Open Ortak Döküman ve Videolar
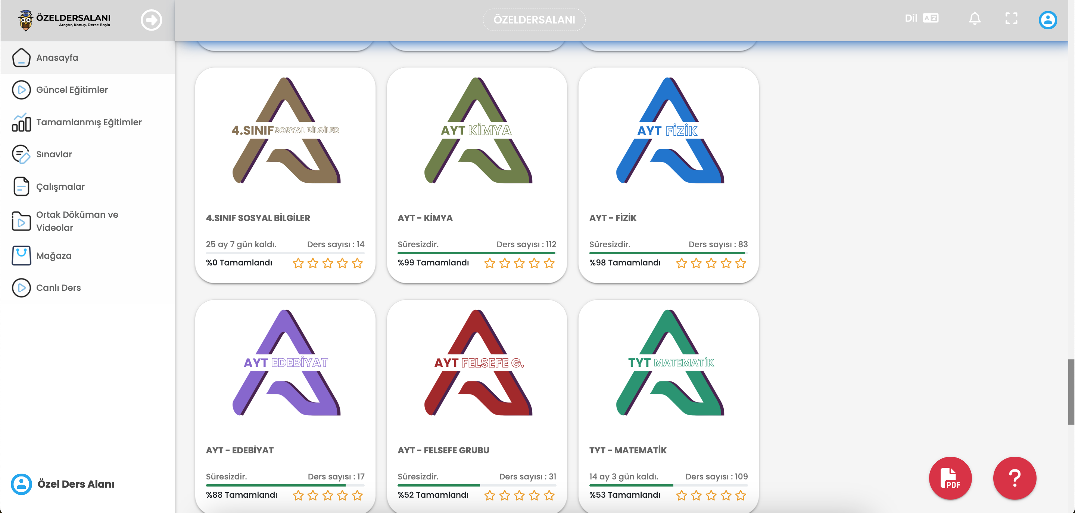This screenshot has width=1075, height=513. click(77, 221)
